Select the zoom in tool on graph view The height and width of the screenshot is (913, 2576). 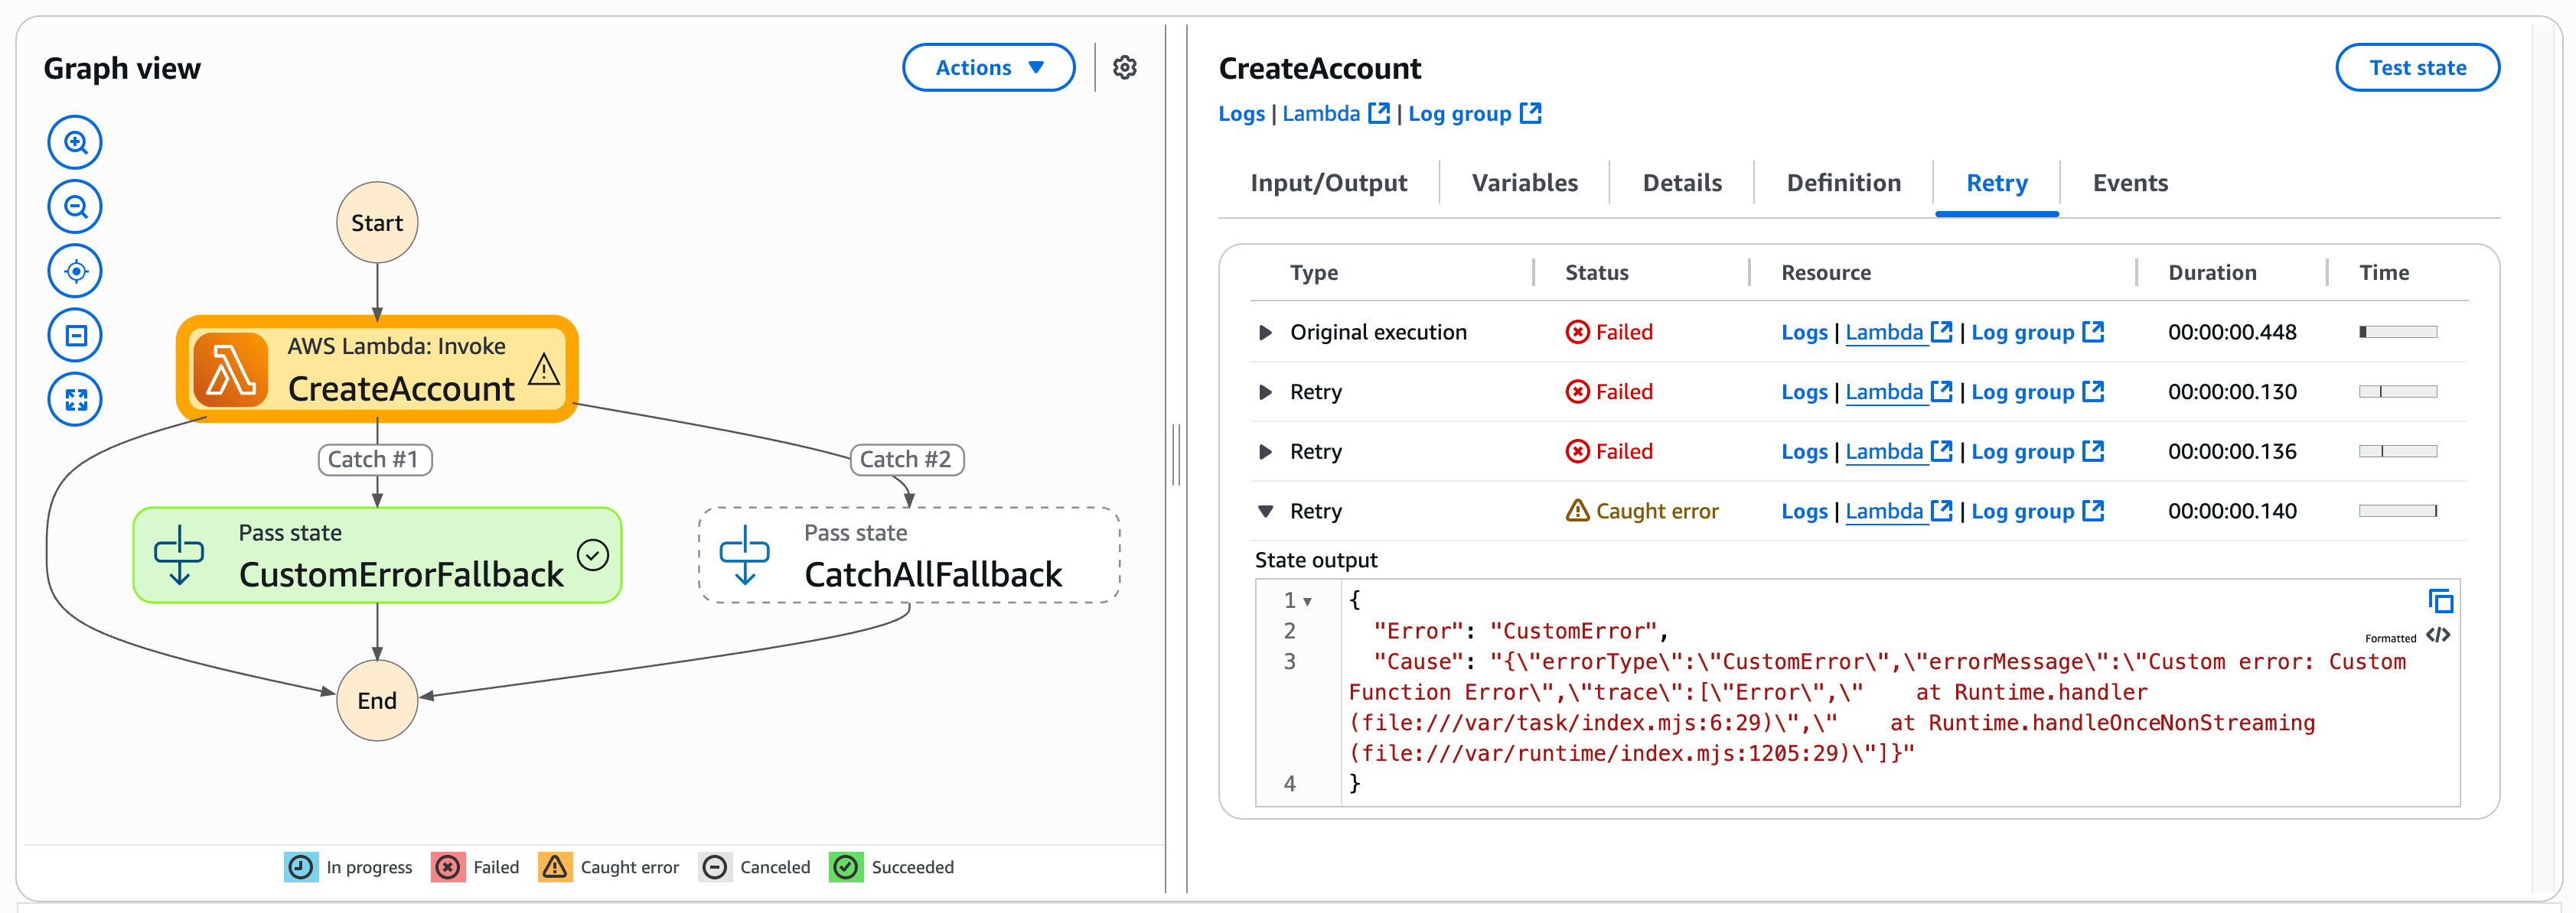[x=75, y=142]
